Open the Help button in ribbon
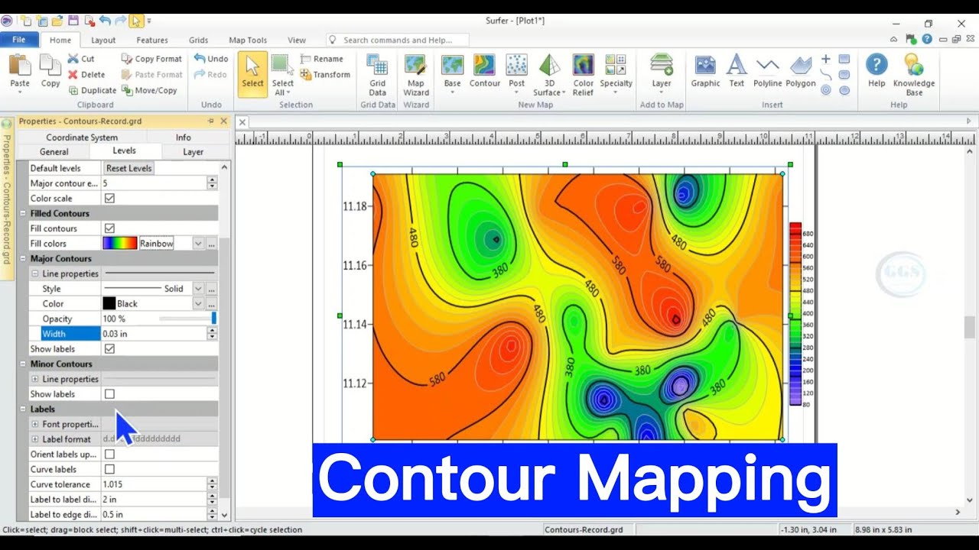The height and width of the screenshot is (550, 979). [x=877, y=71]
